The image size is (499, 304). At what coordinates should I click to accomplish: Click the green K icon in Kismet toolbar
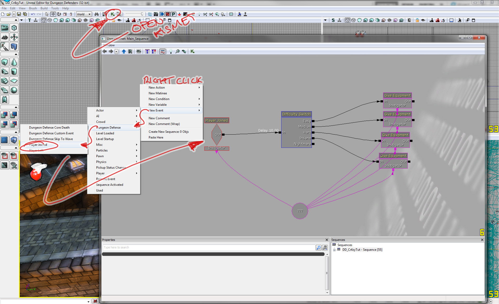192,51
